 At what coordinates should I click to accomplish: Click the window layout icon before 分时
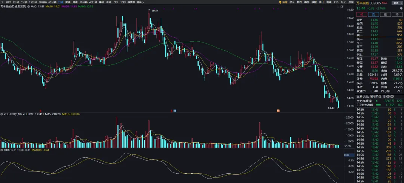(x=2, y=2)
